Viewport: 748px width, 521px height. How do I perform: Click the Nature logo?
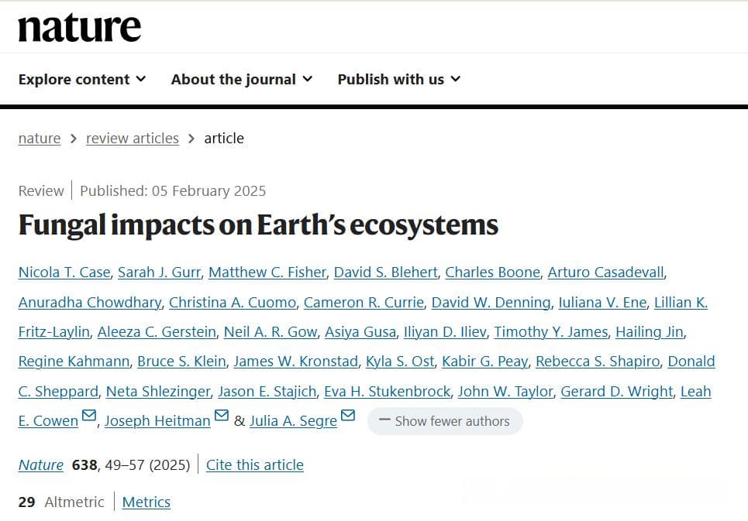click(x=80, y=28)
